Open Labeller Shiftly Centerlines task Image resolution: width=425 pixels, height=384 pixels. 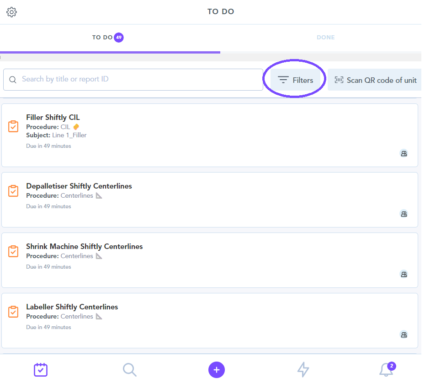(72, 307)
